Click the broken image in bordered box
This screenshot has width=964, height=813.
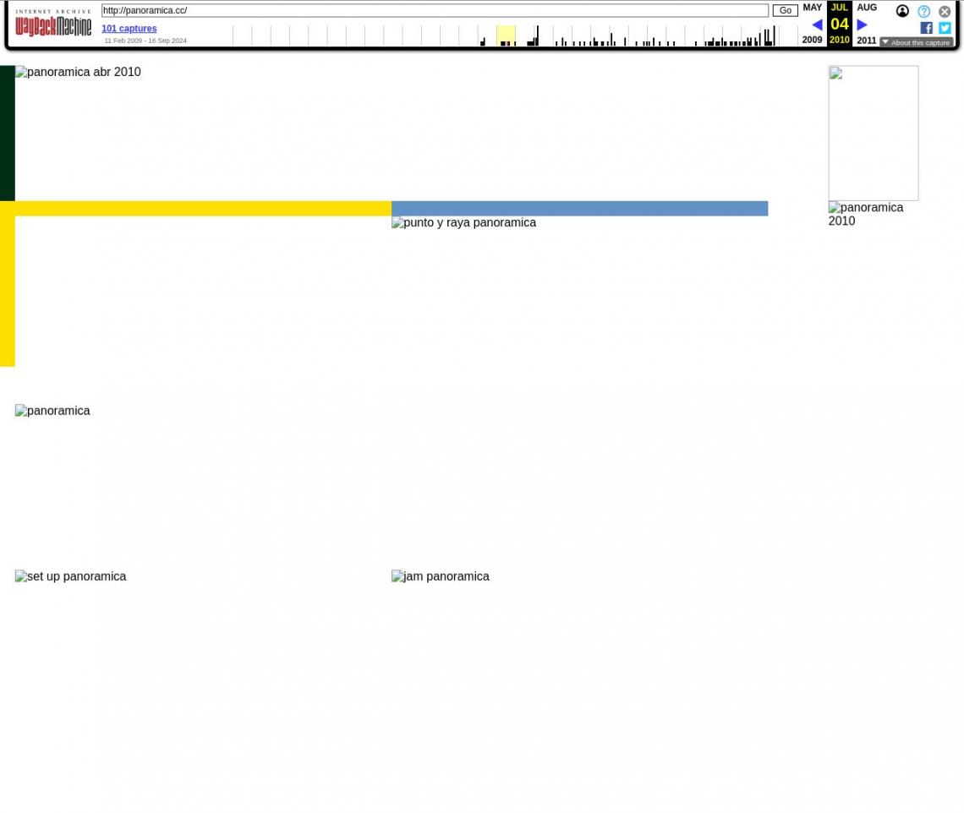coord(873,134)
